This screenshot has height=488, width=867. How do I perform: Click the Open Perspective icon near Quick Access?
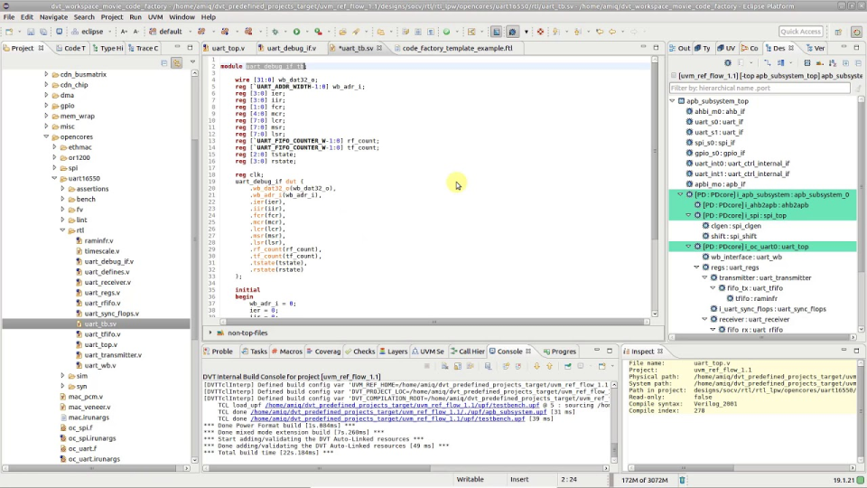[x=836, y=32]
